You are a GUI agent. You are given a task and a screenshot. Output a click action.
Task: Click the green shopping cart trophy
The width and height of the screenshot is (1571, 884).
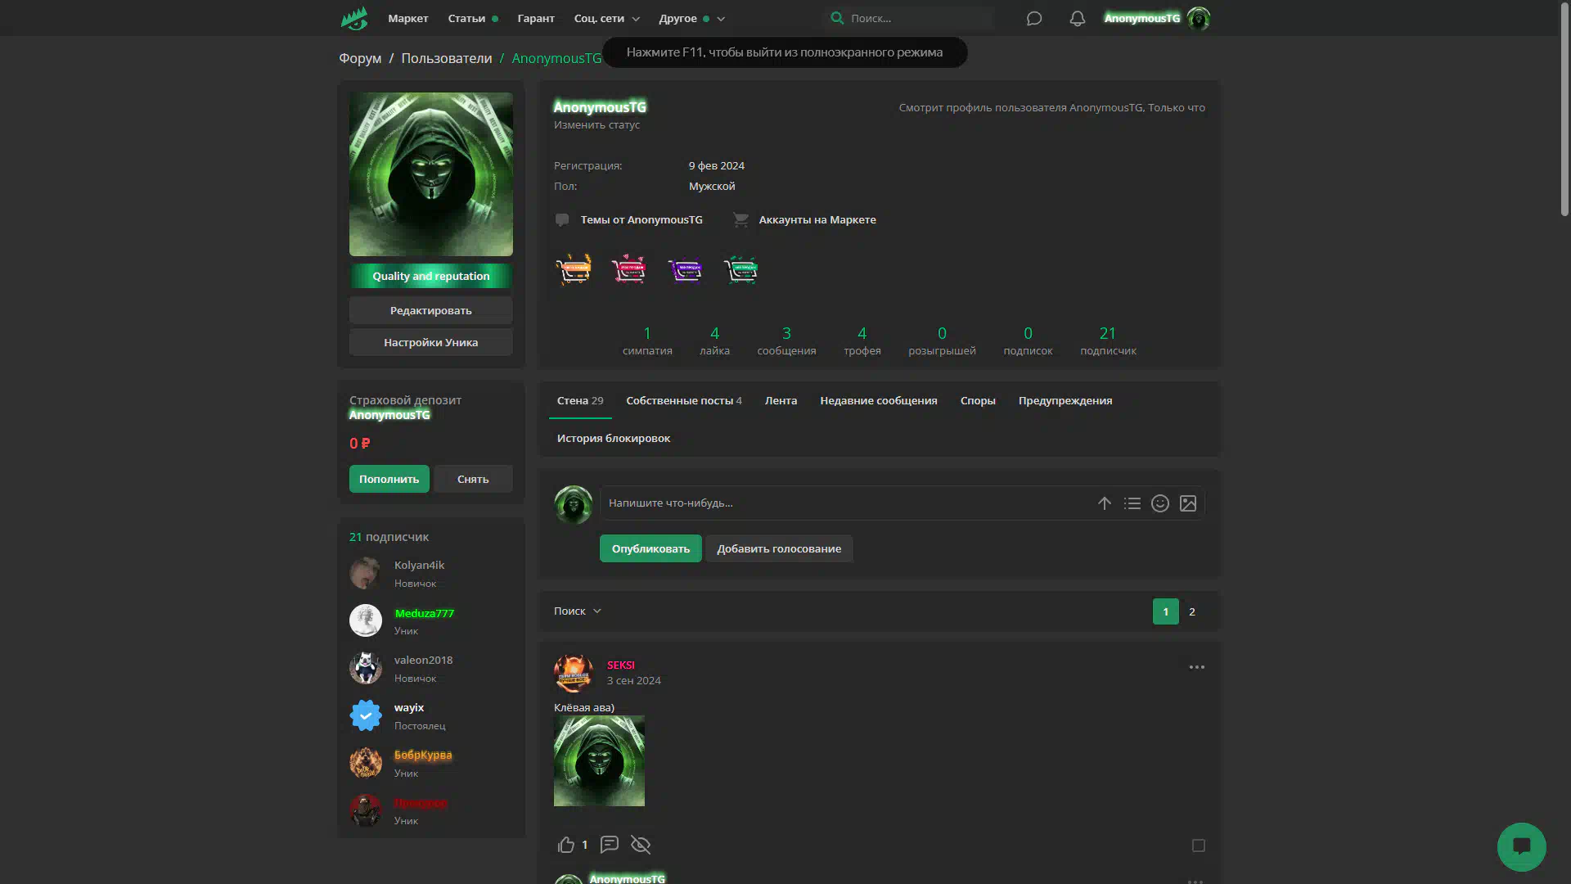coord(740,269)
